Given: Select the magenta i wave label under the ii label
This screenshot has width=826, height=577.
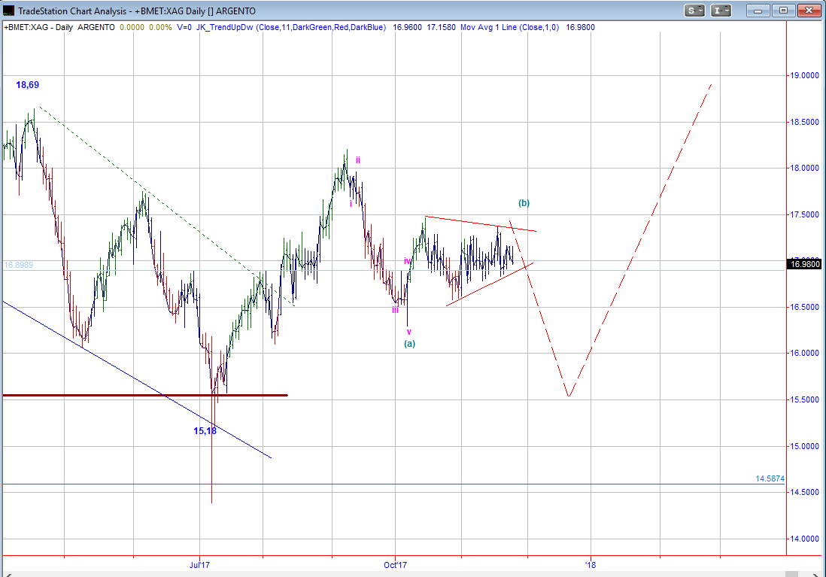Looking at the screenshot, I should (x=351, y=203).
